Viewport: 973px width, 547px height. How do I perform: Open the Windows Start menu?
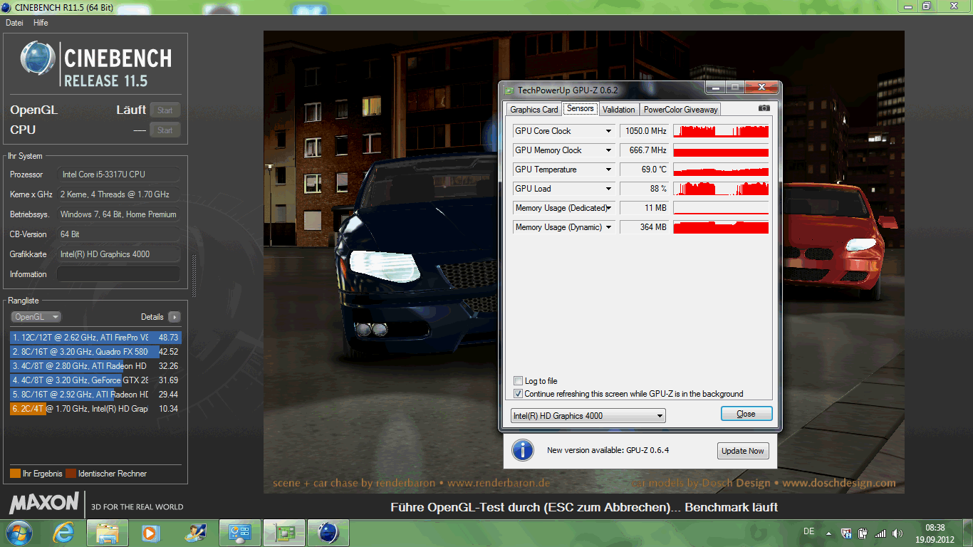pyautogui.click(x=19, y=532)
